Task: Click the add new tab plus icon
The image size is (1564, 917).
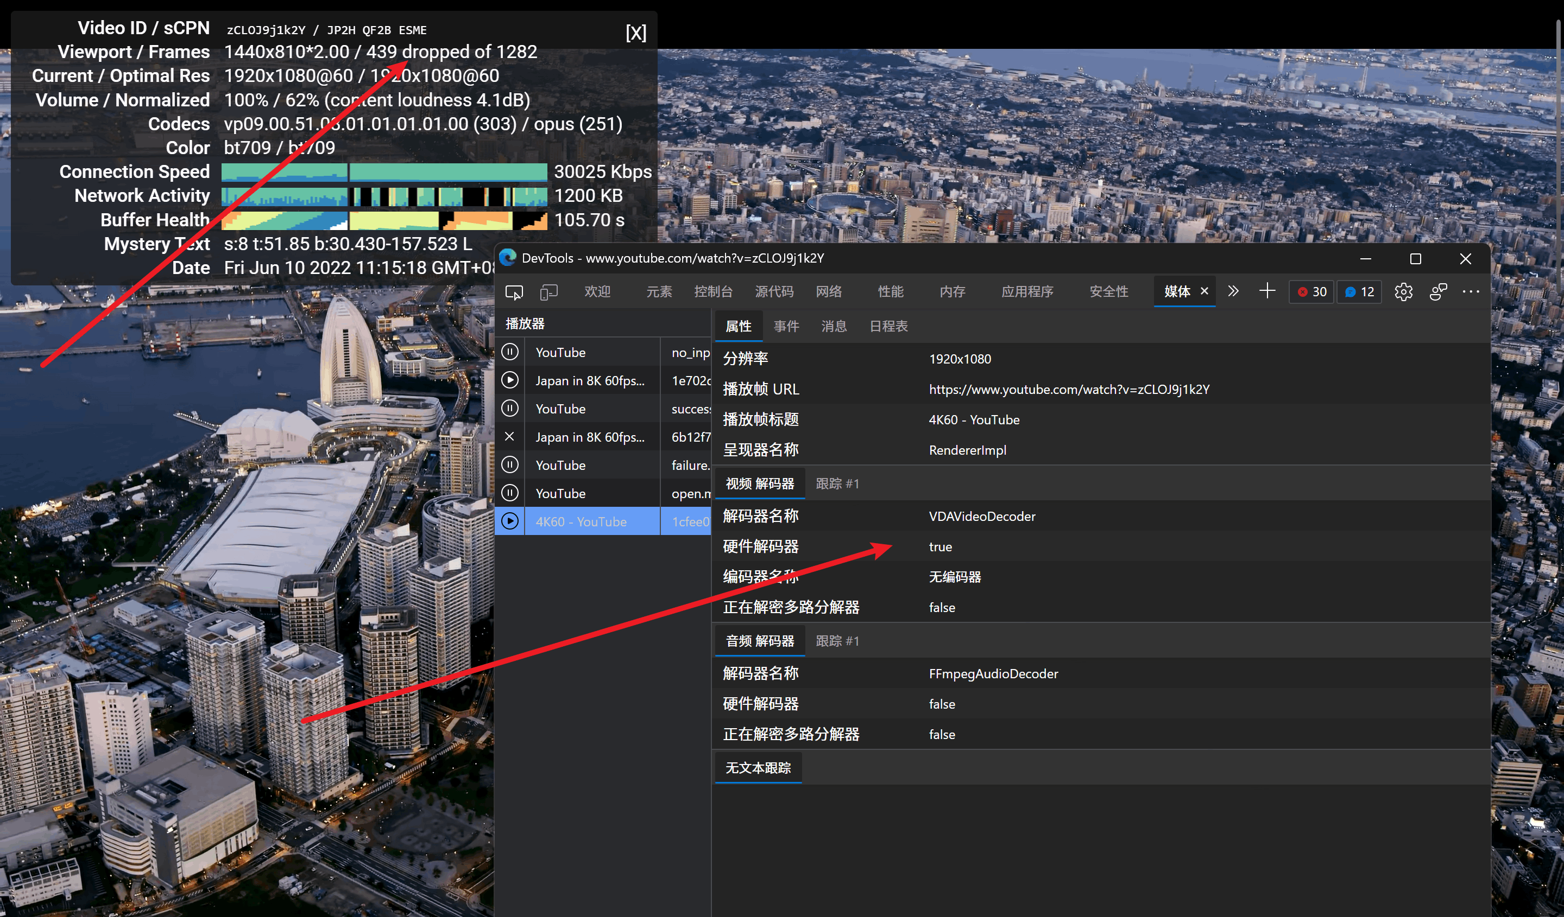Action: [x=1267, y=291]
